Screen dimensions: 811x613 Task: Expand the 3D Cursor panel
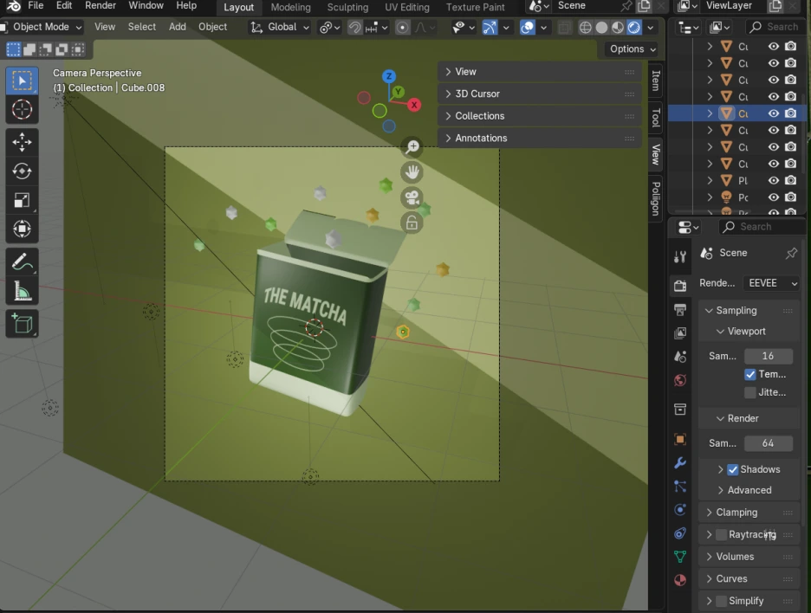477,94
